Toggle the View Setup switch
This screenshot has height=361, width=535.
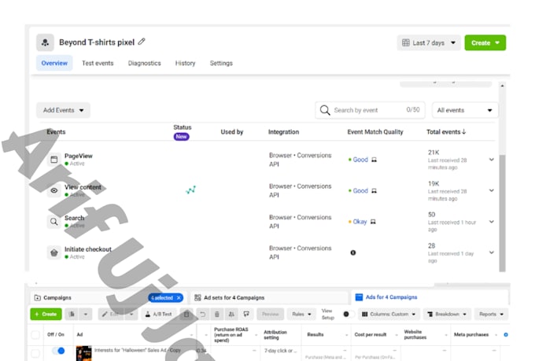tap(348, 314)
